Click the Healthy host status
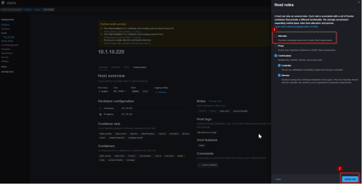362x184 pixels. 104,92
